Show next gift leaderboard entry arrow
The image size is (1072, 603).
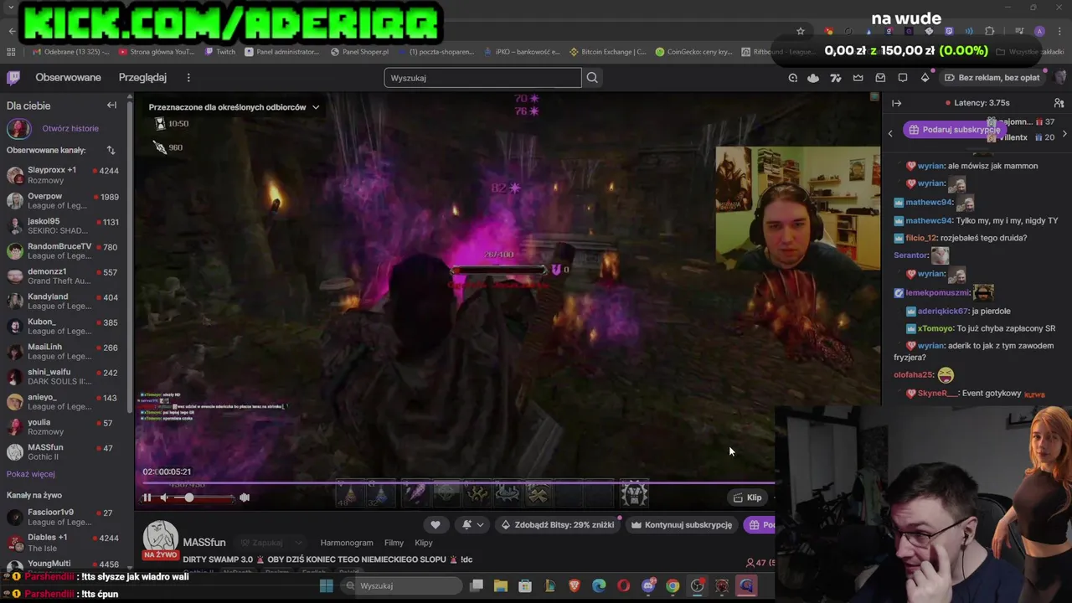[x=1064, y=133]
